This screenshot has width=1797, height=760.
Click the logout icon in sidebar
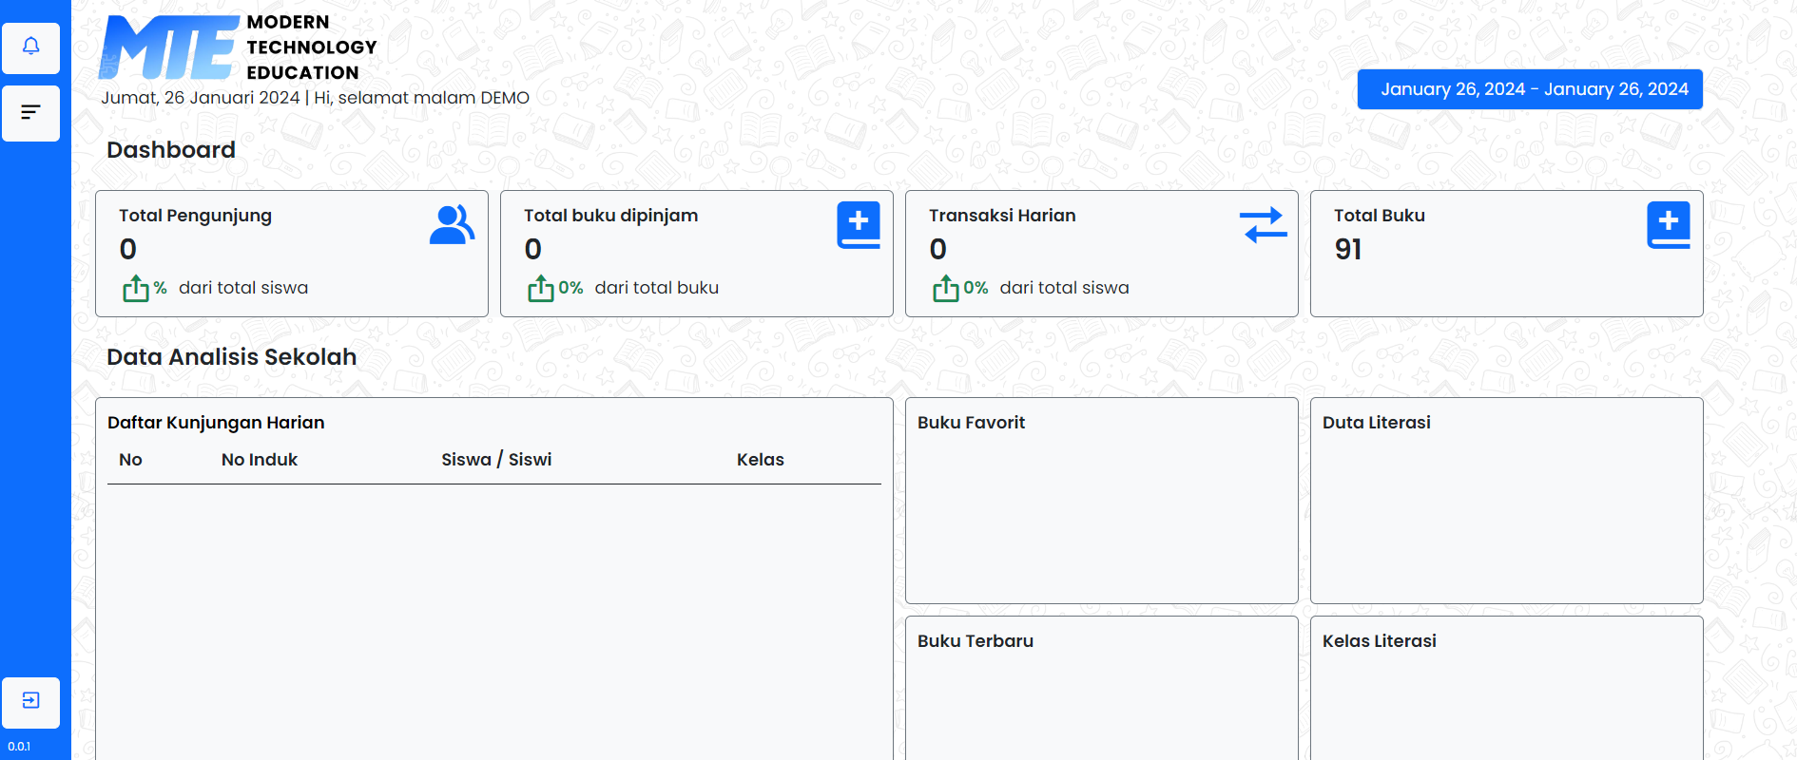(30, 701)
